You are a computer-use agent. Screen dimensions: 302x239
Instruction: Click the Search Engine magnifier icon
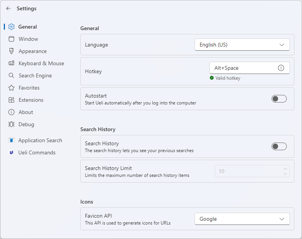11,75
